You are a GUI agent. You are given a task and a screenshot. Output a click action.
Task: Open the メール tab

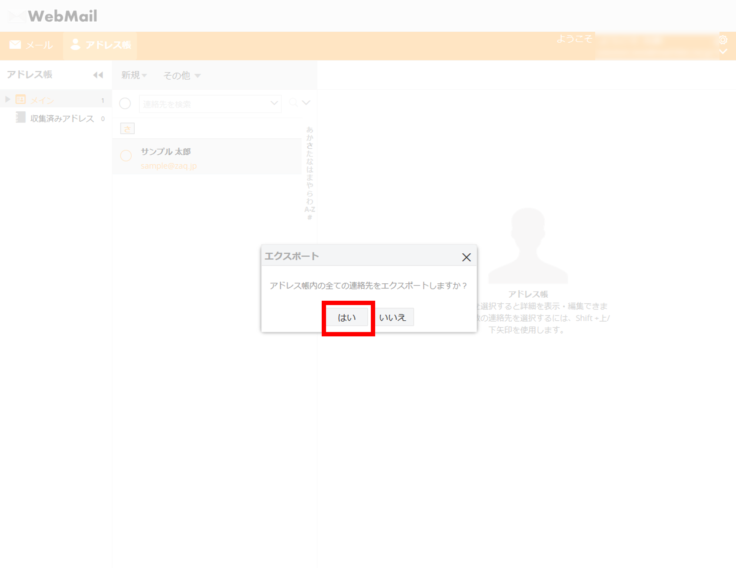point(31,45)
